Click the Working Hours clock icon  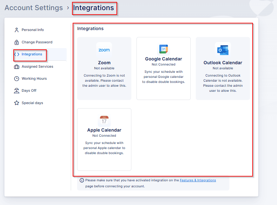pos(16,78)
